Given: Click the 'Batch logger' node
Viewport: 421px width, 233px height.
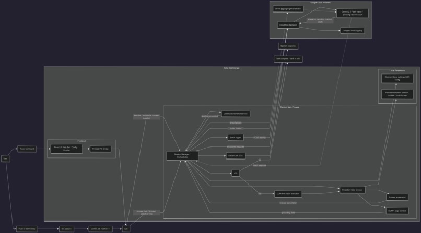Looking at the screenshot, I should click(236, 138).
